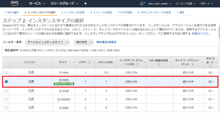Open the サポート dropdown menu
The image size is (220, 113).
tap(207, 4)
